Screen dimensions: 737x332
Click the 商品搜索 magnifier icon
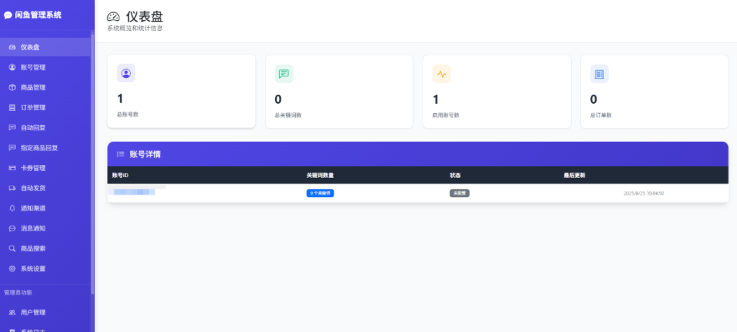(x=12, y=249)
